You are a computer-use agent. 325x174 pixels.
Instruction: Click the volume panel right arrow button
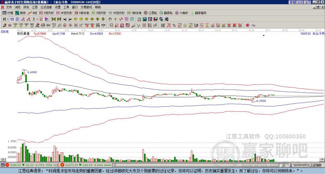[x=322, y=159]
